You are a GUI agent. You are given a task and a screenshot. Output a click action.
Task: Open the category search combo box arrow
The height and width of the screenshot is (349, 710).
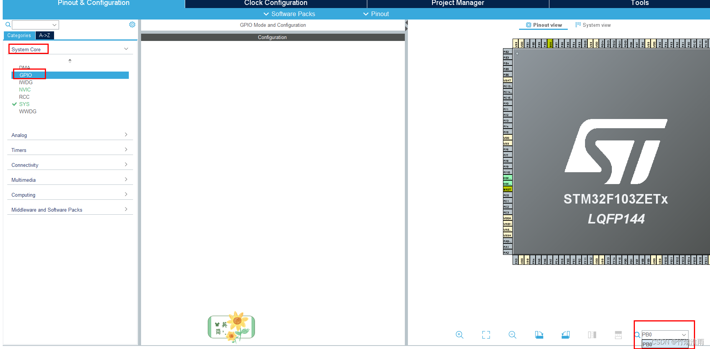pos(54,25)
